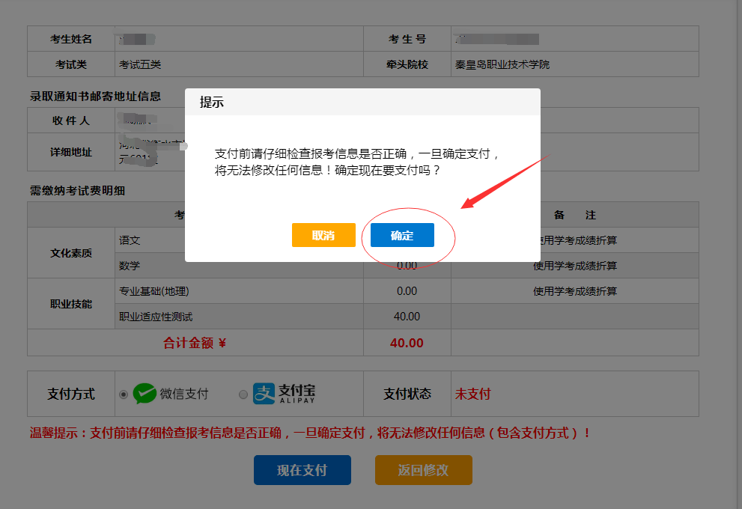Screen dimensions: 742x509
Task: Select the 支付宝 payment radio button
Action: click(x=242, y=394)
